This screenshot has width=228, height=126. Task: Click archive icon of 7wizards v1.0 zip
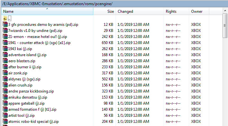click(x=5, y=31)
